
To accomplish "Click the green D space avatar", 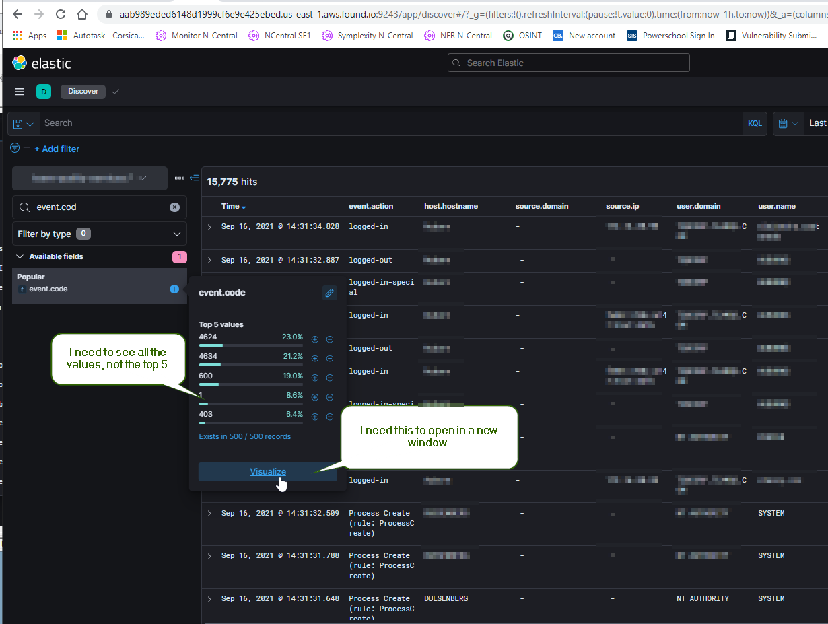I will click(44, 92).
